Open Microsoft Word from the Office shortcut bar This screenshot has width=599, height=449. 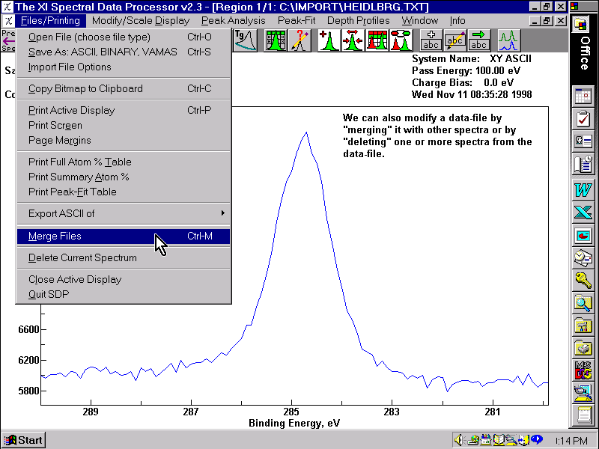coord(583,189)
